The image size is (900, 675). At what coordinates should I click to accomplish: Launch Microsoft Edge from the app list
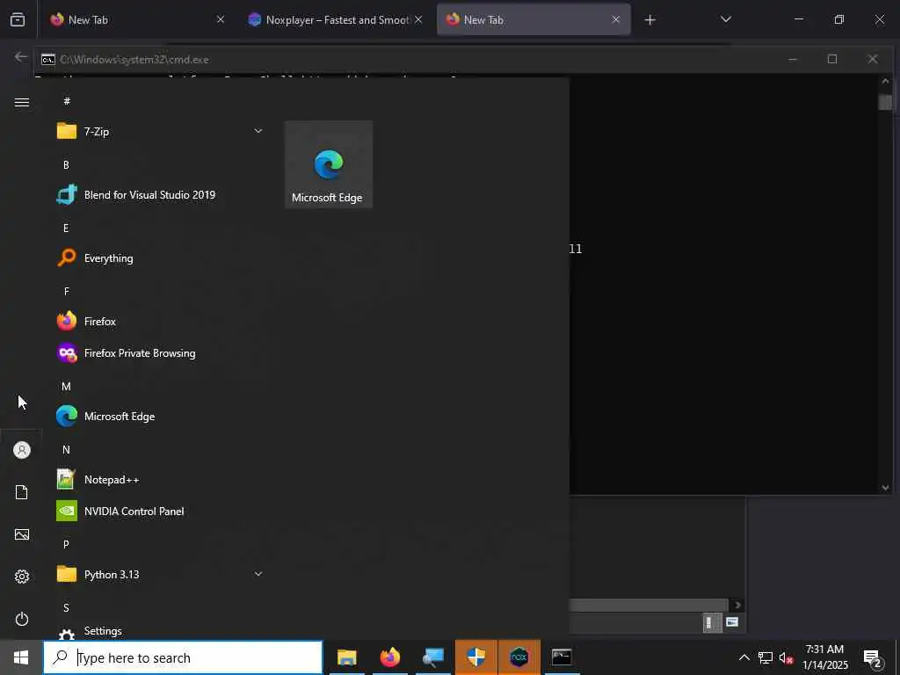160,416
